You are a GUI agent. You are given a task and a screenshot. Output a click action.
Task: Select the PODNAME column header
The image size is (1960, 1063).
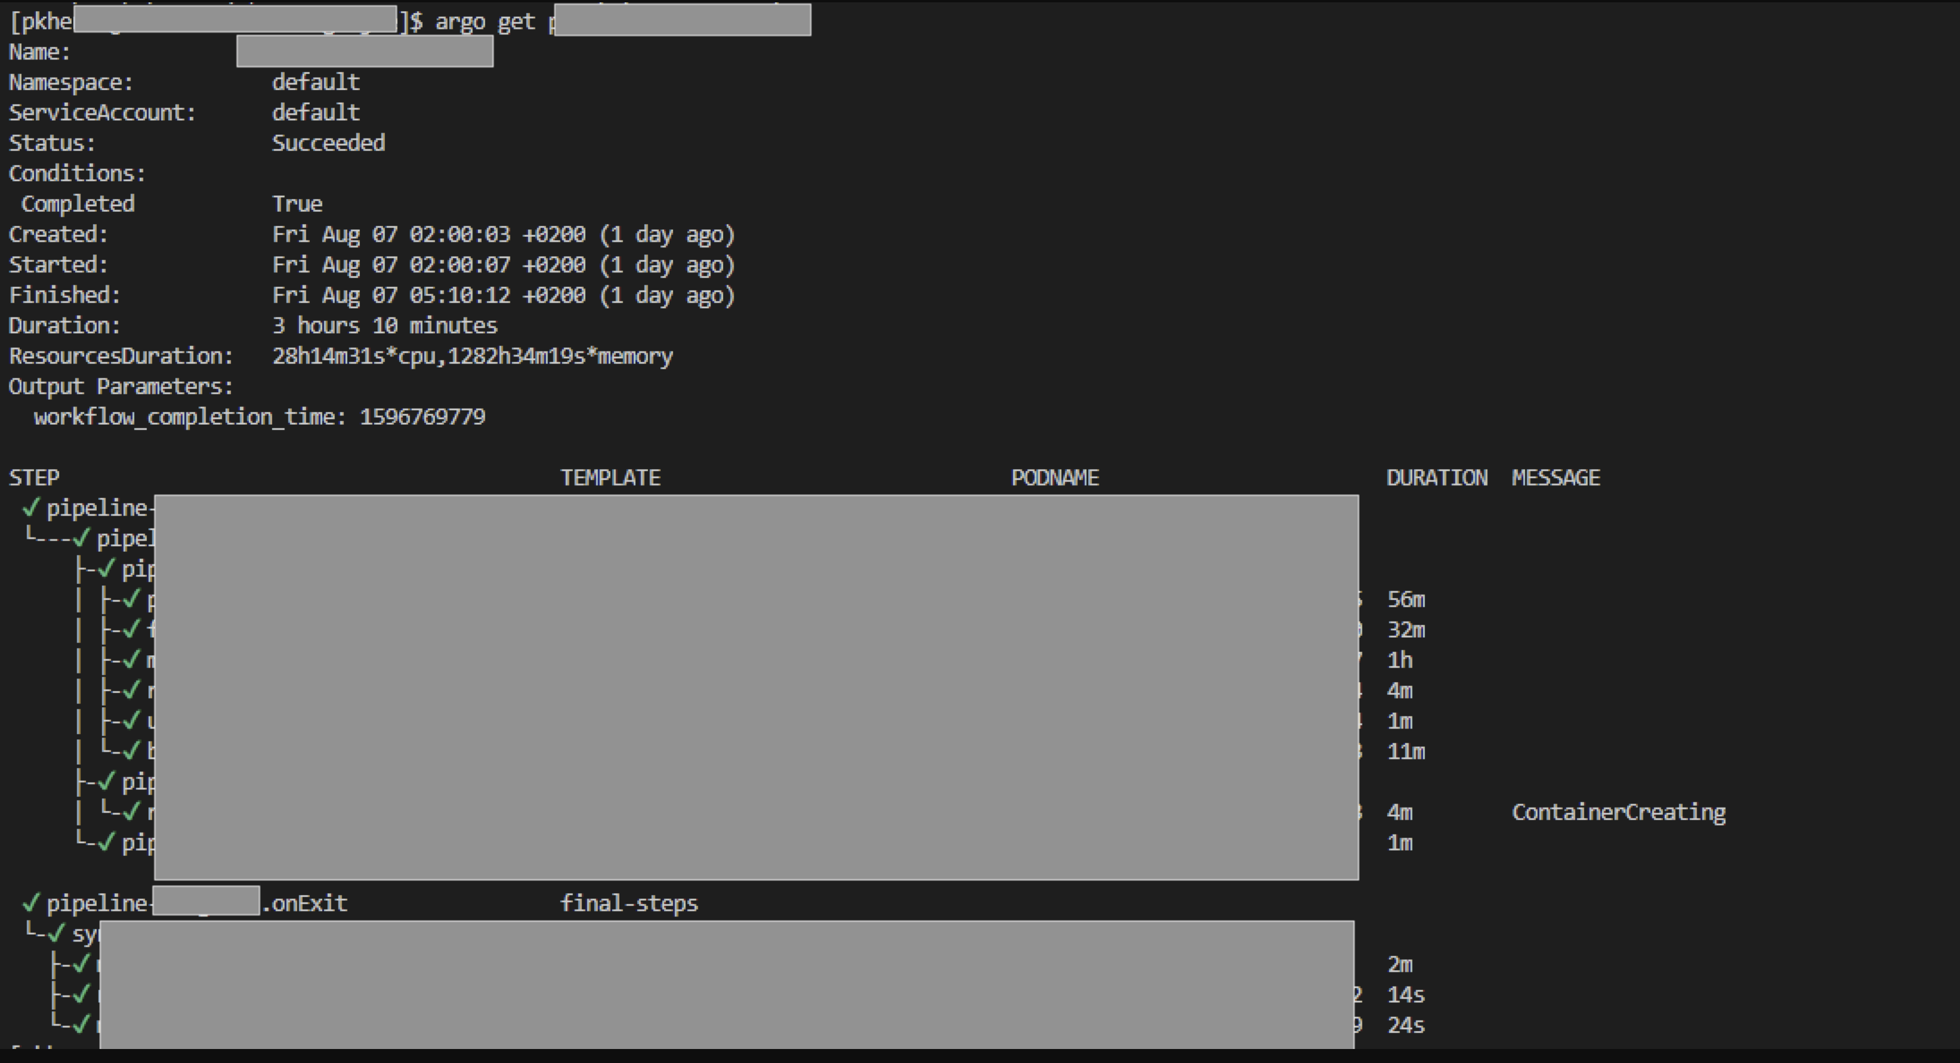click(1055, 477)
